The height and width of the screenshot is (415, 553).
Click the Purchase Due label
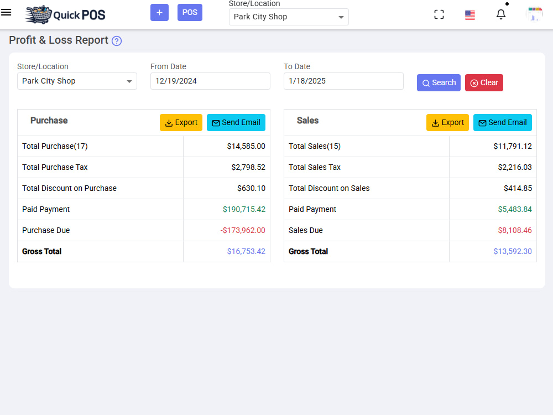(x=46, y=230)
